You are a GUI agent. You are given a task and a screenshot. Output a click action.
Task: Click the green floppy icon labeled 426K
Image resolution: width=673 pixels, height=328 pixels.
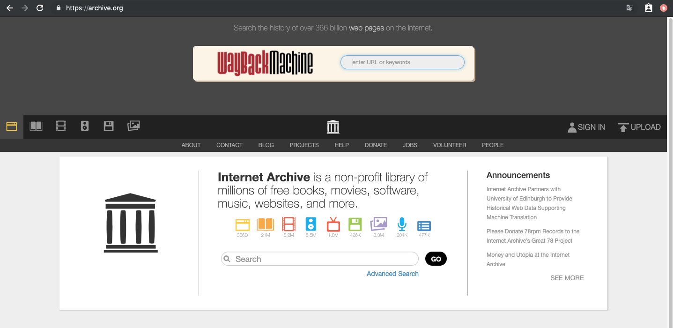[355, 224]
